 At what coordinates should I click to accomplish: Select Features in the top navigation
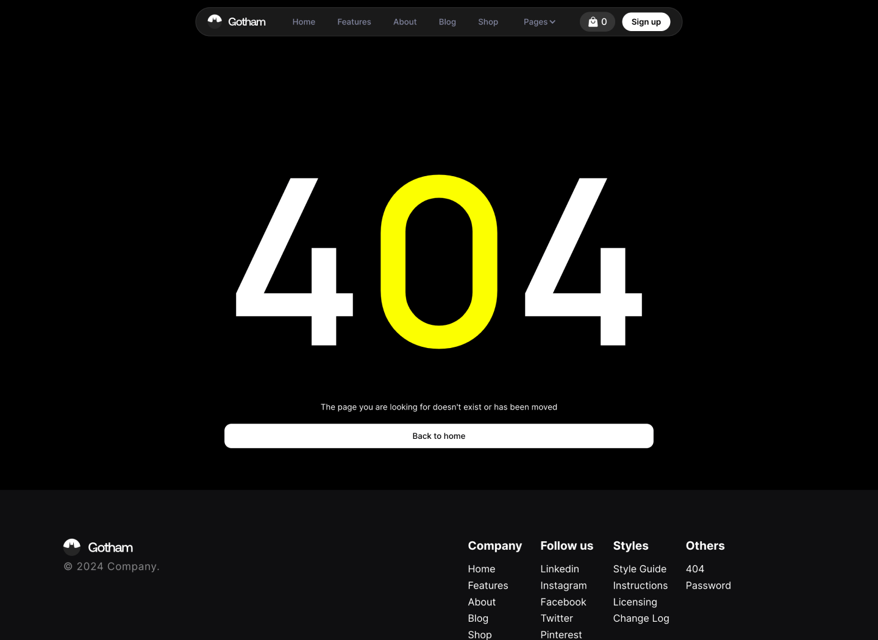pyautogui.click(x=354, y=21)
